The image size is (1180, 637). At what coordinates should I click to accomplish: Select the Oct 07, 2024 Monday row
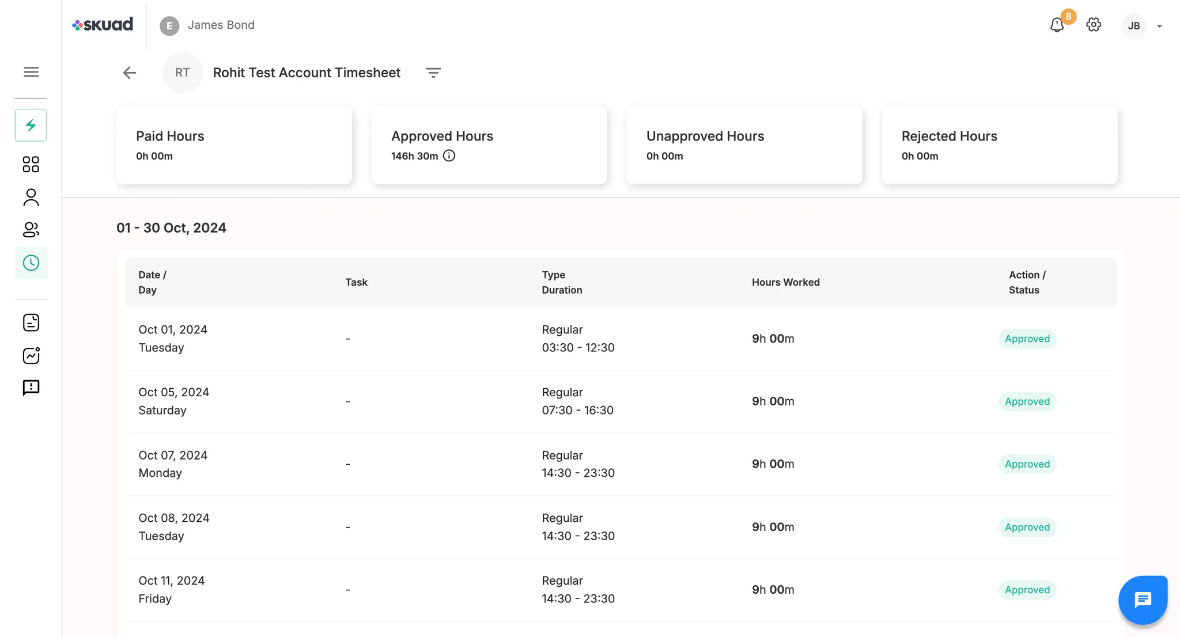[x=620, y=464]
